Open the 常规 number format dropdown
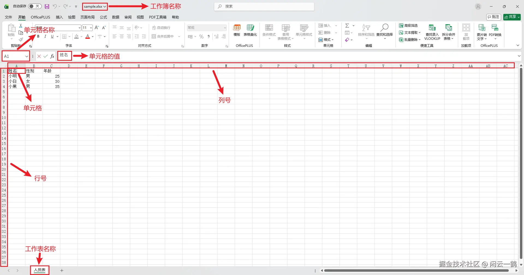 point(225,28)
